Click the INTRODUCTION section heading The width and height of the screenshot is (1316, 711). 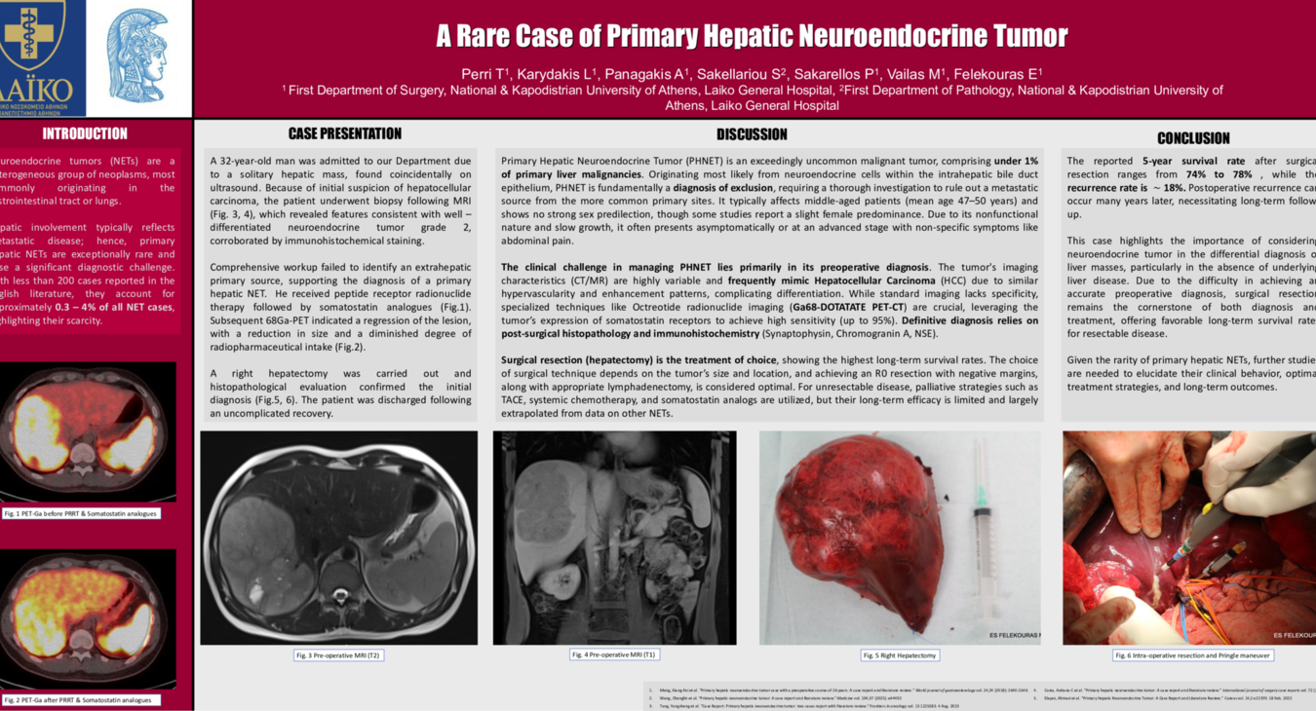[x=85, y=133]
